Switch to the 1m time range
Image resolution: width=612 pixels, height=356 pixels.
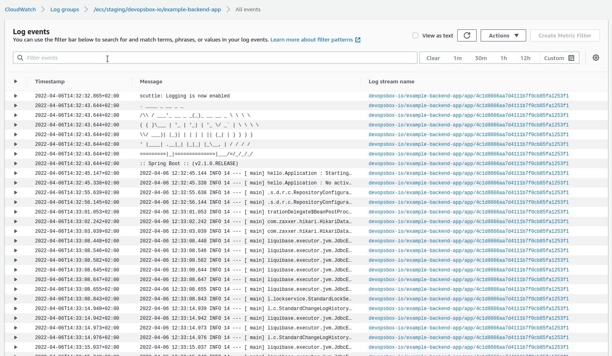click(457, 58)
